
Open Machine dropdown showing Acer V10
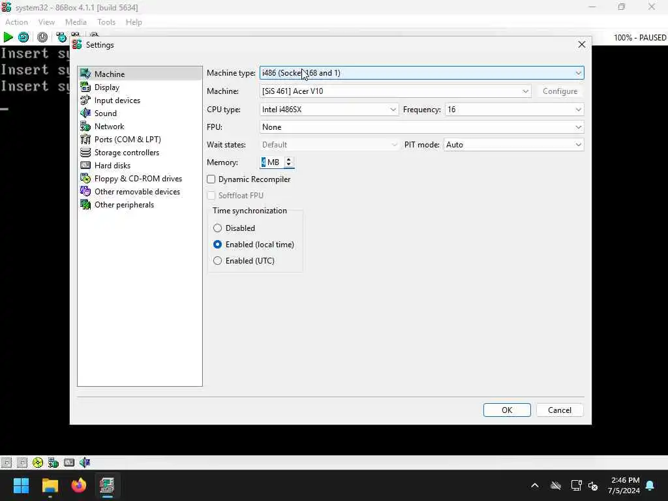click(x=395, y=91)
